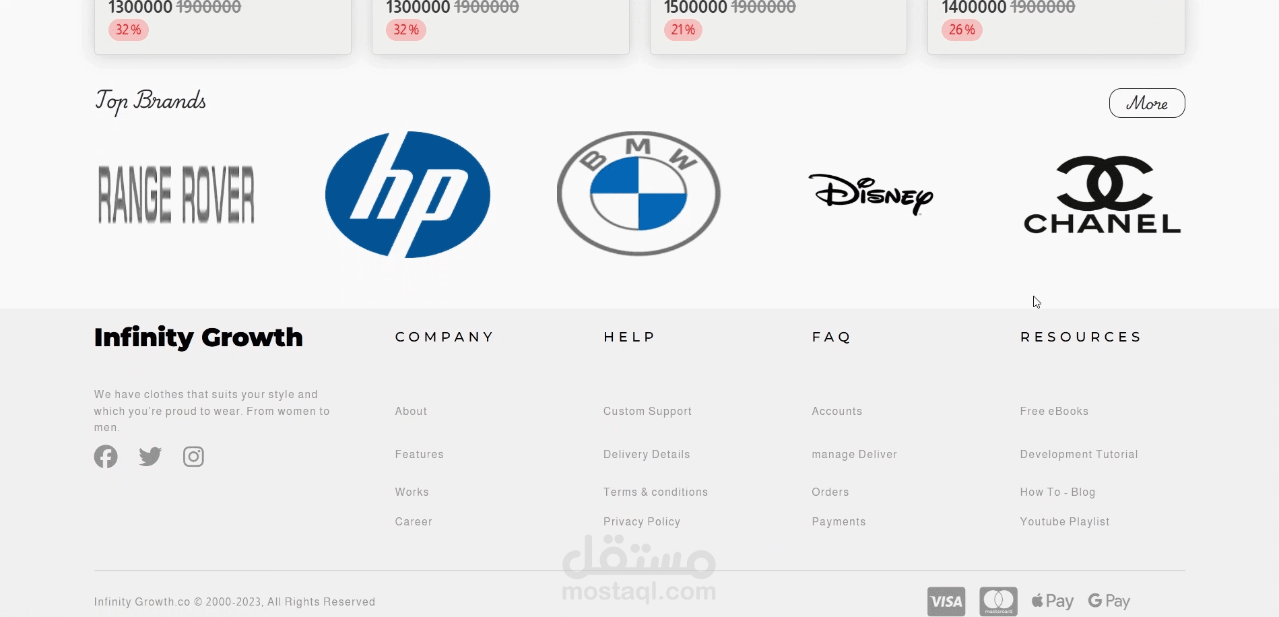Open the Privacy Policy link

tap(642, 521)
